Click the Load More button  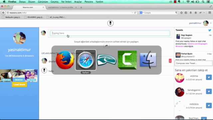pos(19,84)
